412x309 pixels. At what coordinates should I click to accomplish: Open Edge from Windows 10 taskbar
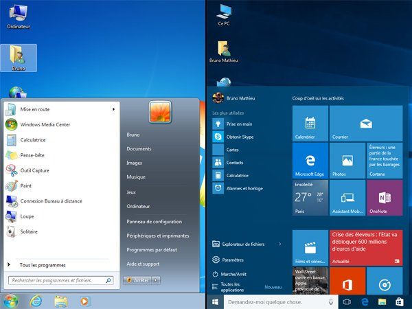click(365, 302)
